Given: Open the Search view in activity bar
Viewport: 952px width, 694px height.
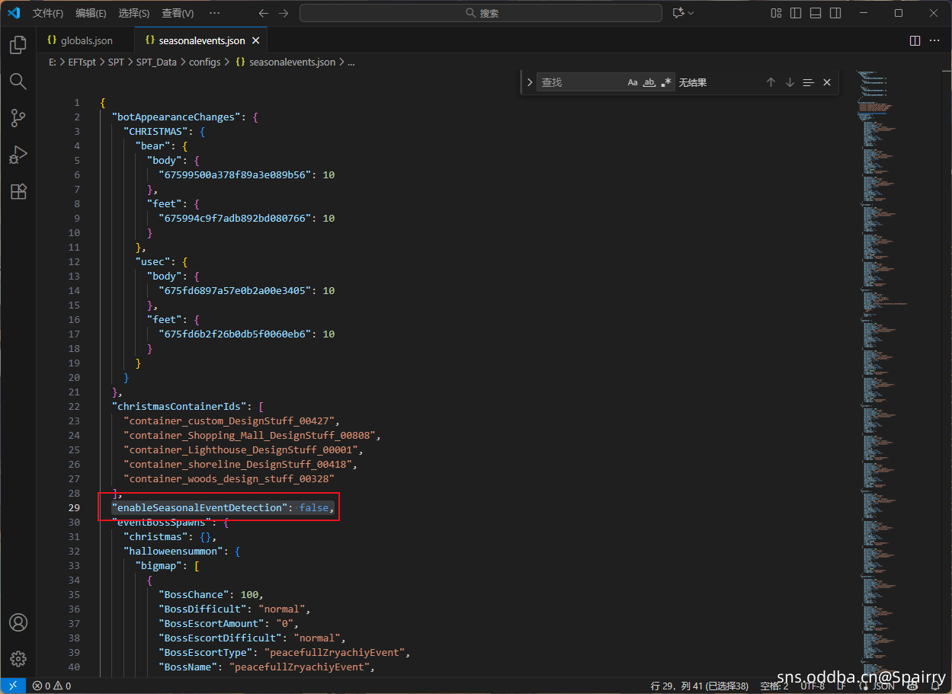Looking at the screenshot, I should click(x=18, y=82).
